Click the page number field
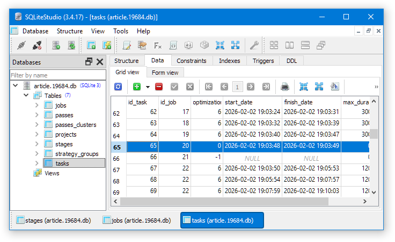 237,87
